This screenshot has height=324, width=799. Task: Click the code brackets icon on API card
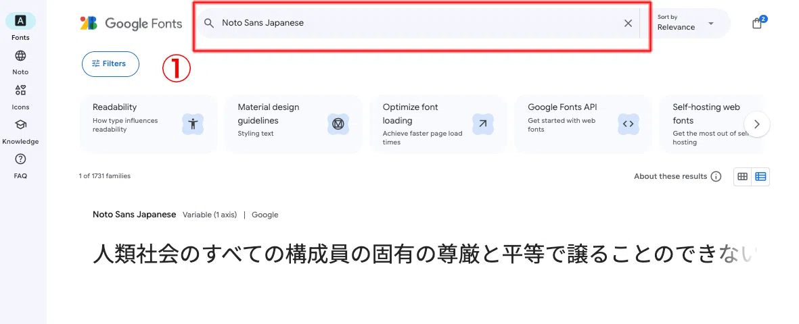click(x=628, y=124)
